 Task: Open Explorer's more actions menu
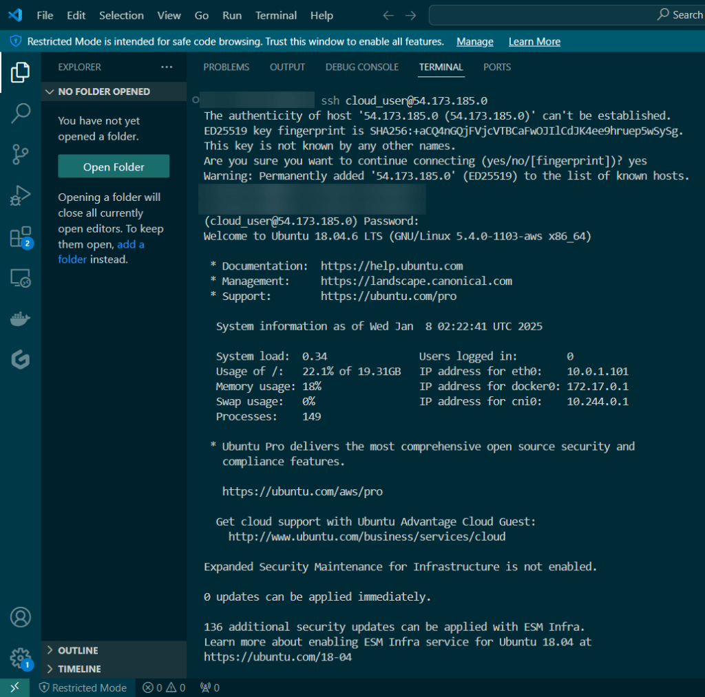[167, 67]
